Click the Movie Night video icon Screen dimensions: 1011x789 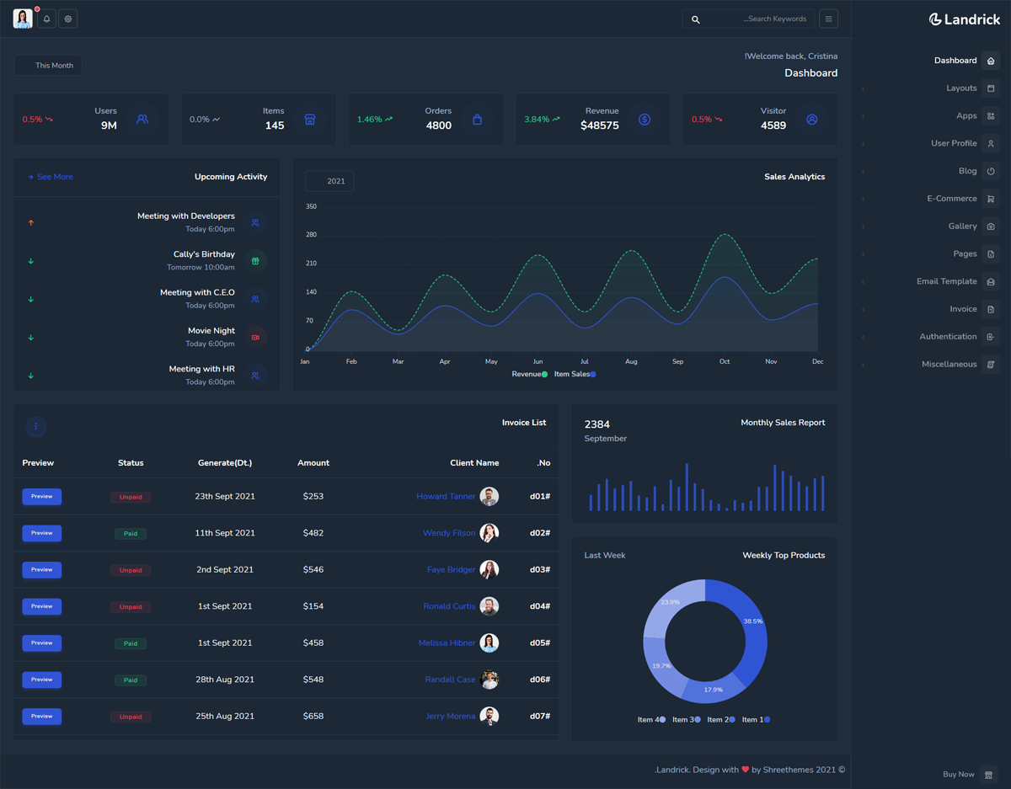pos(255,337)
